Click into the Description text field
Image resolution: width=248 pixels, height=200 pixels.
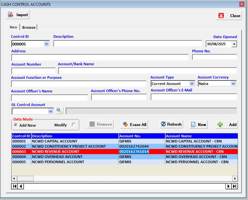click(127, 44)
